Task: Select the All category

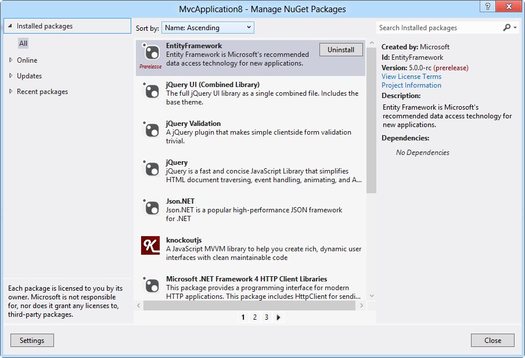Action: pyautogui.click(x=23, y=43)
